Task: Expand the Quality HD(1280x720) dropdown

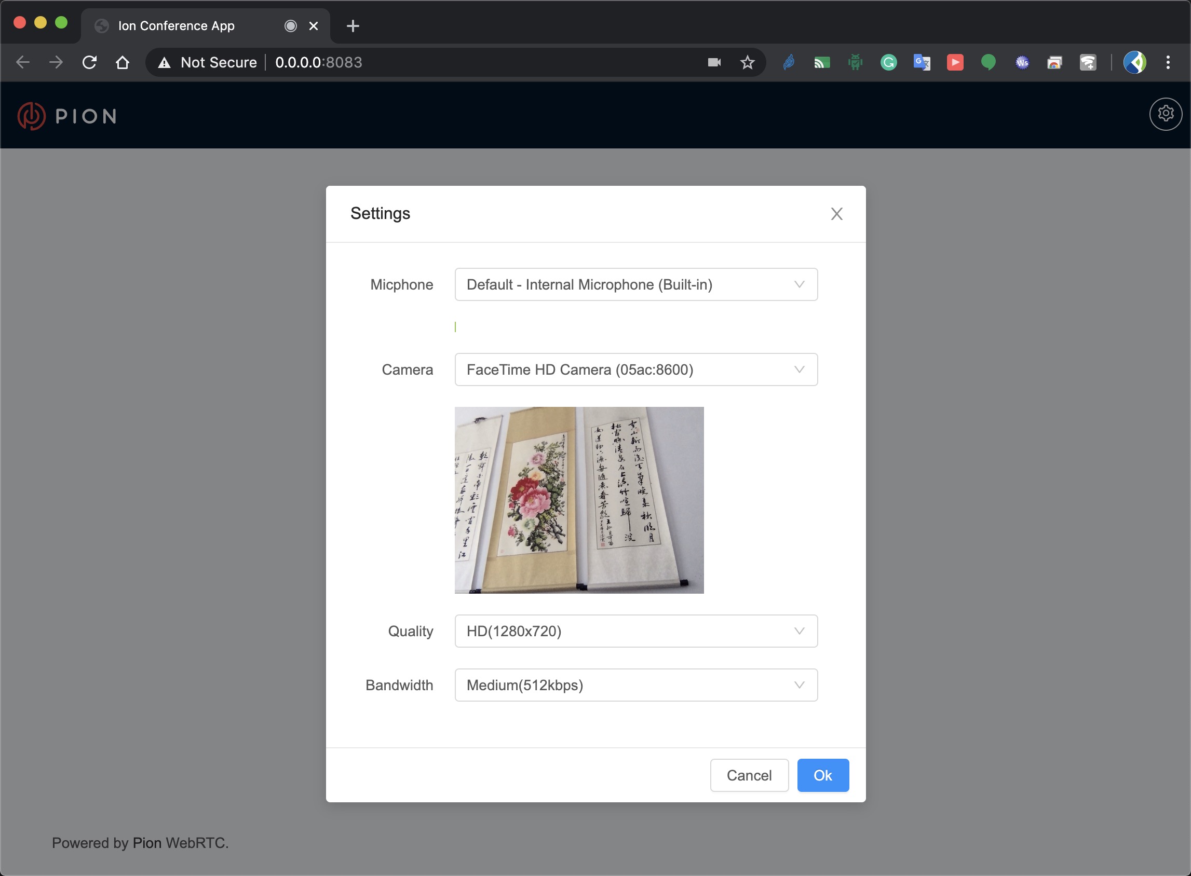Action: (635, 631)
